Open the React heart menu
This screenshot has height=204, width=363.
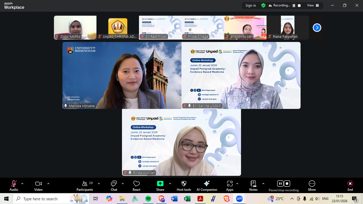(137, 185)
